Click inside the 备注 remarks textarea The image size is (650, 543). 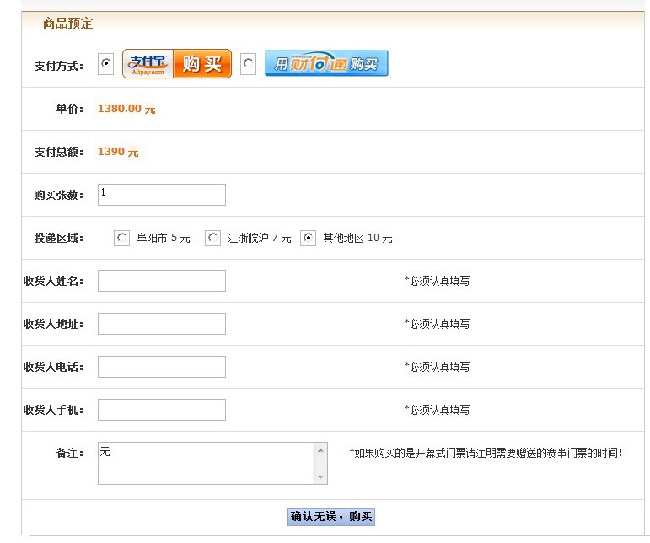(x=207, y=464)
